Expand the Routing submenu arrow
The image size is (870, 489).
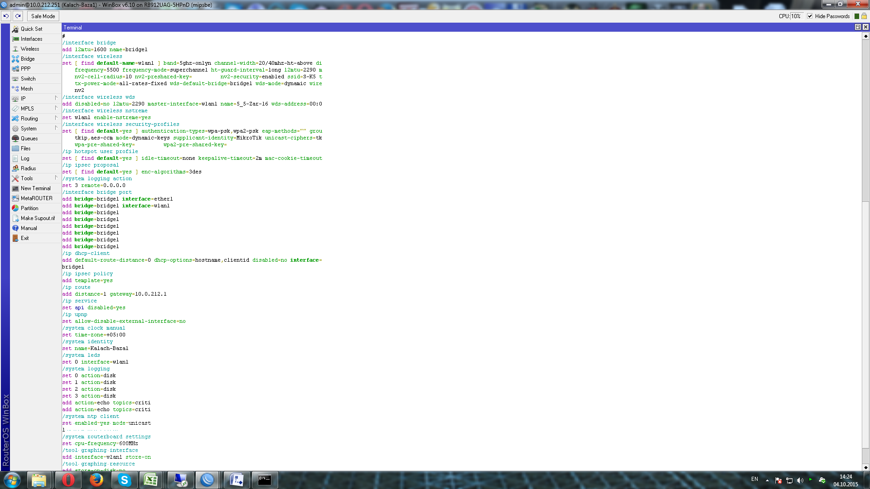56,118
